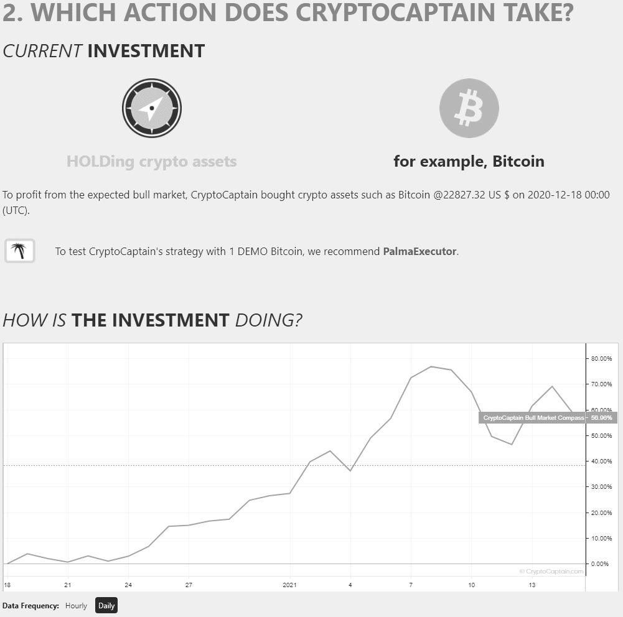Click the 18 date label on axis

[7, 585]
